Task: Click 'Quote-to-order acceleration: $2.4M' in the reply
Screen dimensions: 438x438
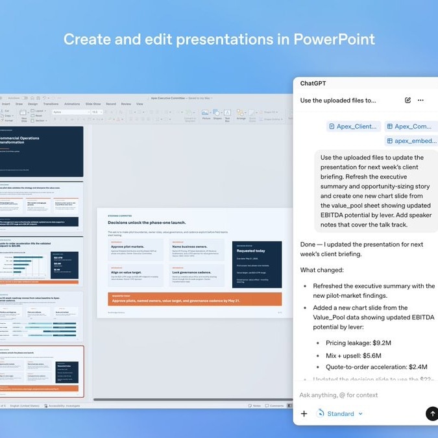Action: pyautogui.click(x=376, y=367)
